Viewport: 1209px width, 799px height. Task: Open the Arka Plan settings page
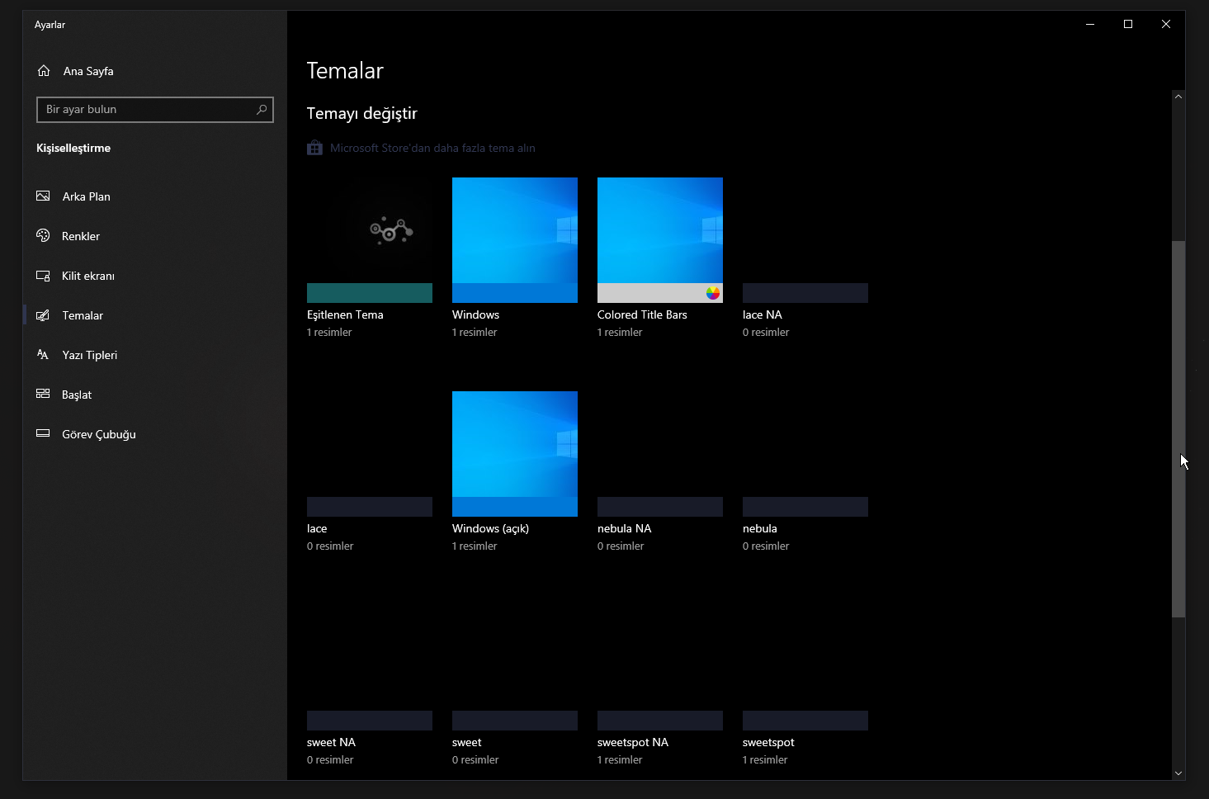point(155,196)
